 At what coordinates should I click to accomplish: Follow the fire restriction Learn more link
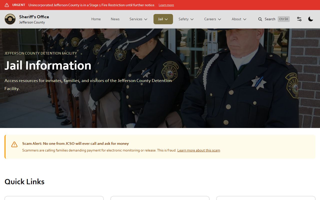click(166, 5)
